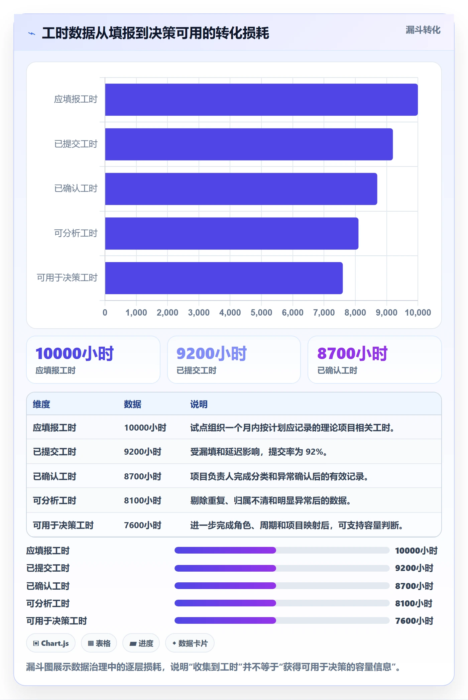Click the 可用于决策工时 progress bar
468x700 pixels.
coord(282,620)
